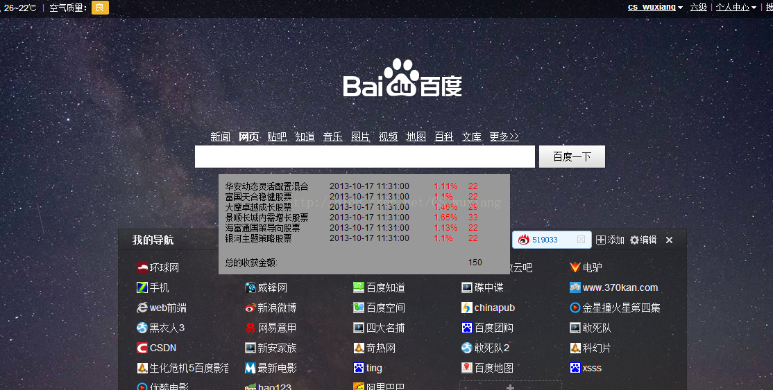Choose the 图片 search category

[360, 137]
